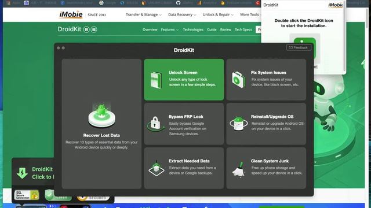Click the Extract Needed Data box icon
The height and width of the screenshot is (208, 371).
pos(156,168)
